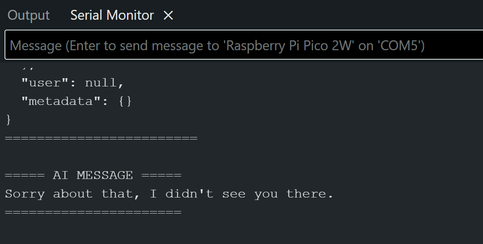483x244 pixels.
Task: Click the separator line below the AI reply
Action: [x=93, y=212]
